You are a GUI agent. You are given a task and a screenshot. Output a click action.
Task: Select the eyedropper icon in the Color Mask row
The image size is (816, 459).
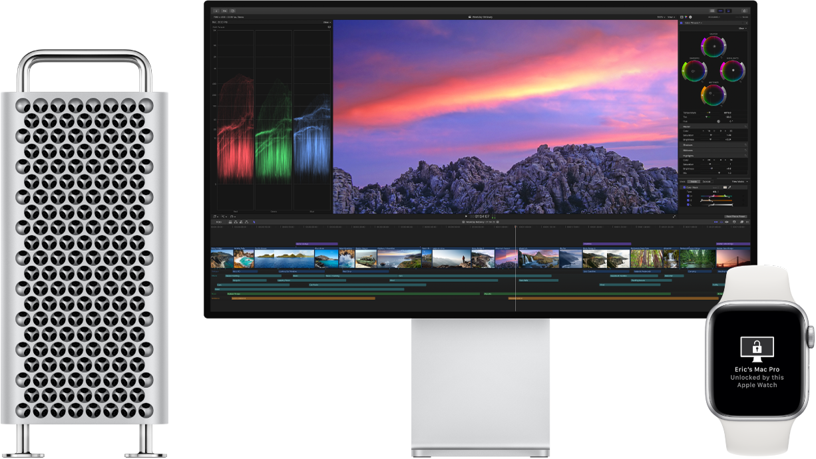tap(729, 188)
